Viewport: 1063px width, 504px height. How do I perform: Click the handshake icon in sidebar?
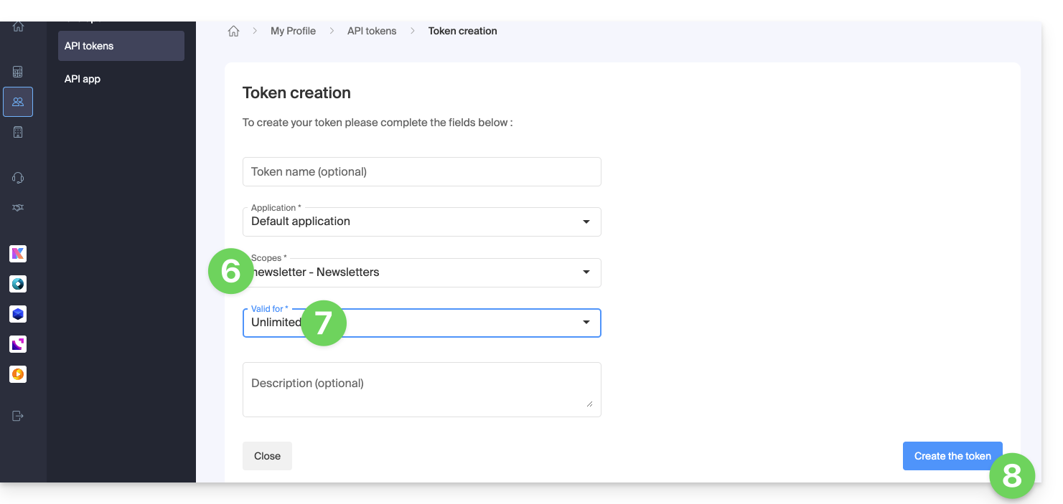(x=18, y=207)
